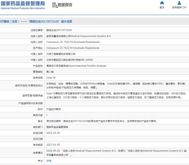Select intended use text starting Solar GI胃肠动力学
The image size is (189, 165).
point(117,95)
